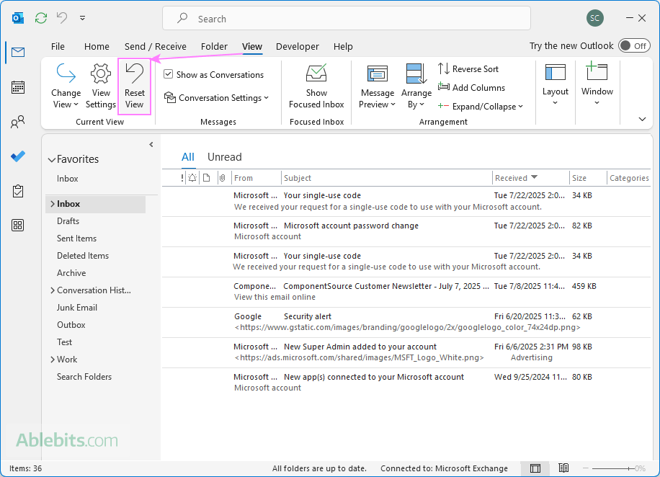This screenshot has width=660, height=477.
Task: Open the Customize Quick Access Toolbar arrow
Action: pyautogui.click(x=82, y=18)
